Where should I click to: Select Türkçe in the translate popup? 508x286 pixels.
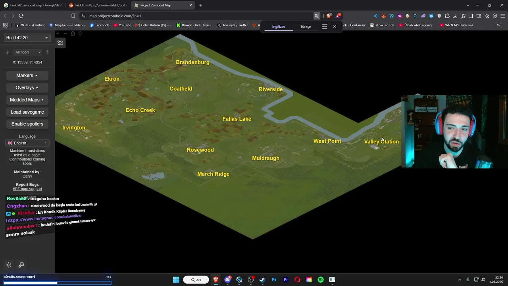(x=306, y=27)
